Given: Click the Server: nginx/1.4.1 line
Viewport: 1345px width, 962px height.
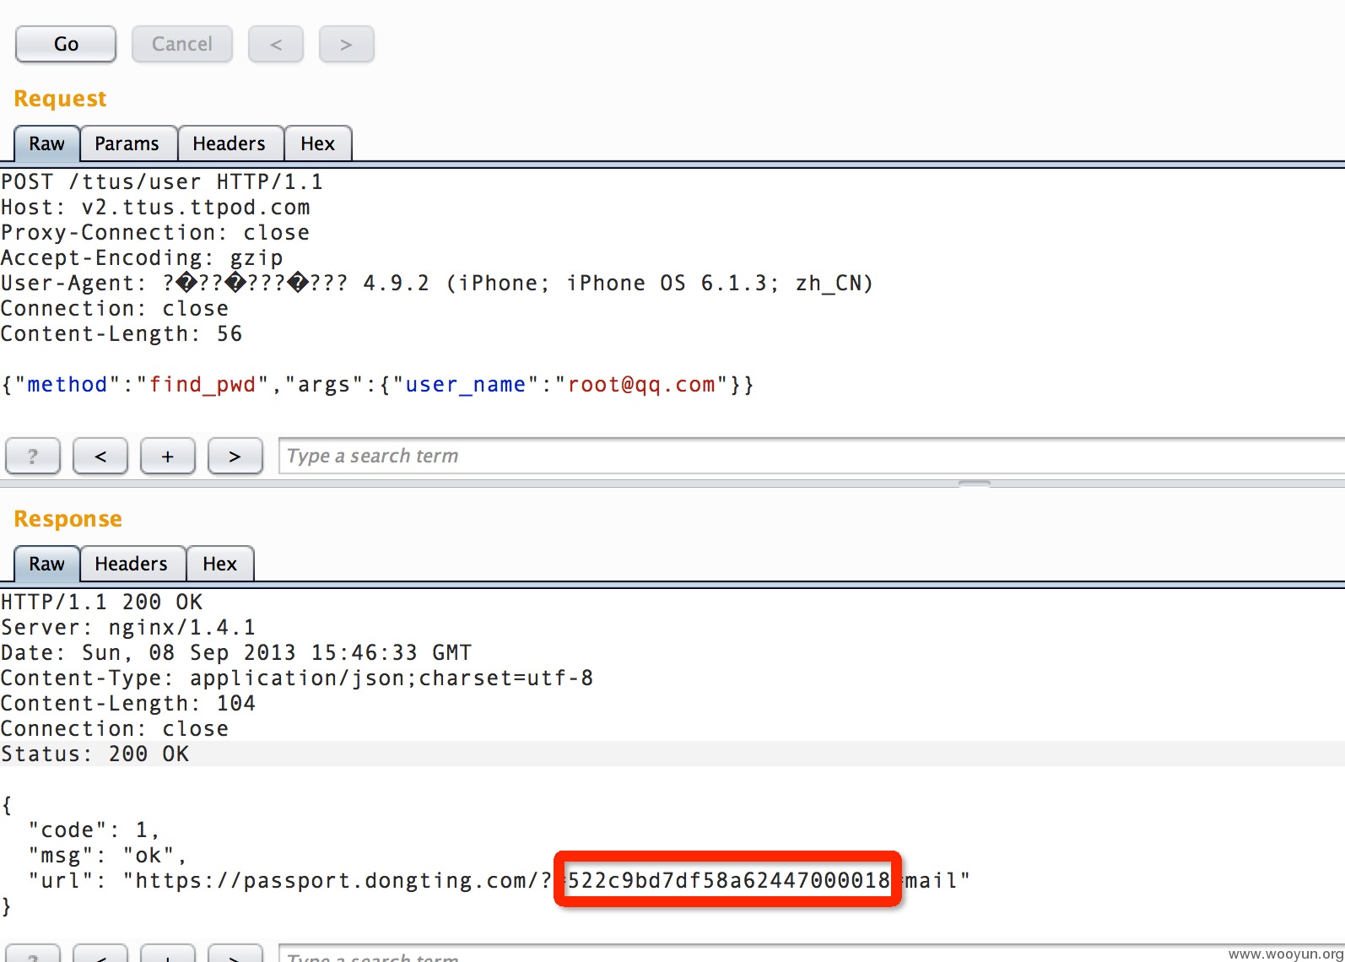Looking at the screenshot, I should (x=128, y=628).
